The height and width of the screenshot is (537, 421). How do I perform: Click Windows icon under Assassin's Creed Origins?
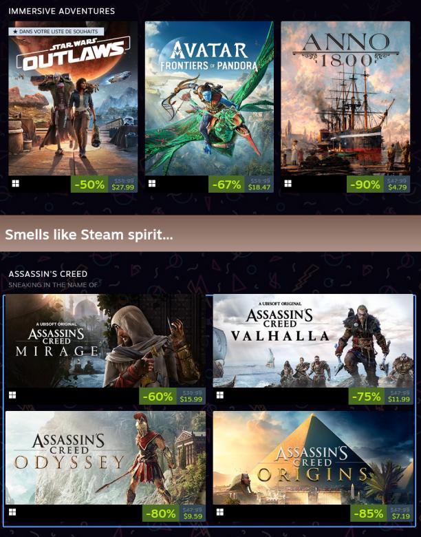tap(220, 512)
